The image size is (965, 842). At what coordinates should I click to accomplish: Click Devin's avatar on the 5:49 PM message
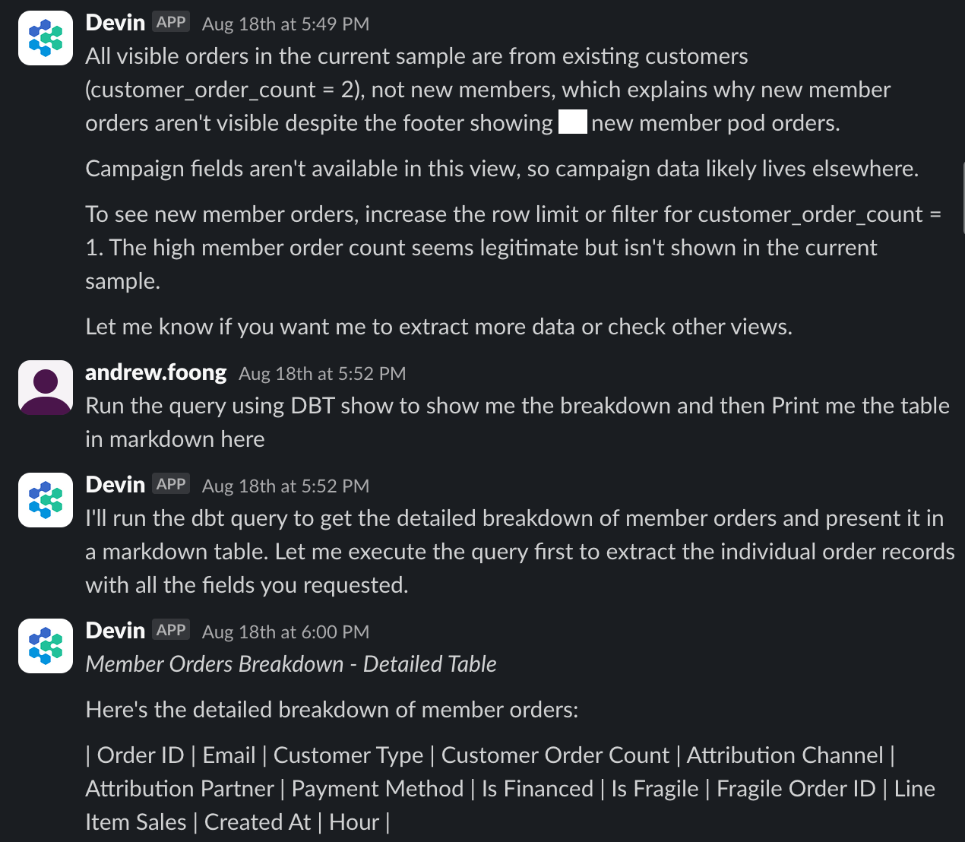[46, 38]
